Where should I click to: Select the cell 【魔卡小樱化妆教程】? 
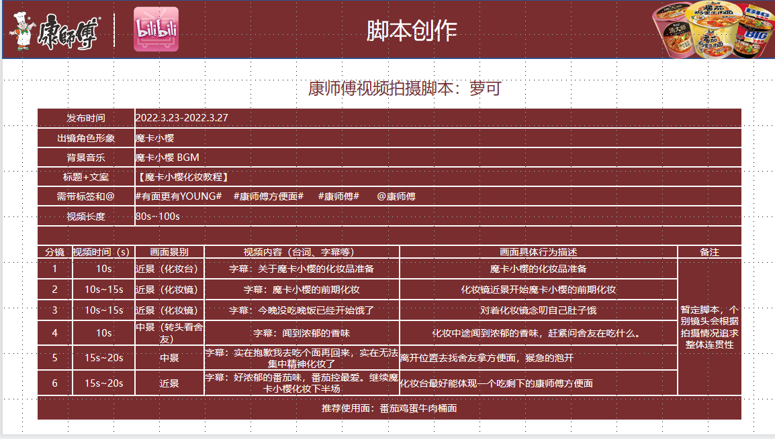click(438, 177)
